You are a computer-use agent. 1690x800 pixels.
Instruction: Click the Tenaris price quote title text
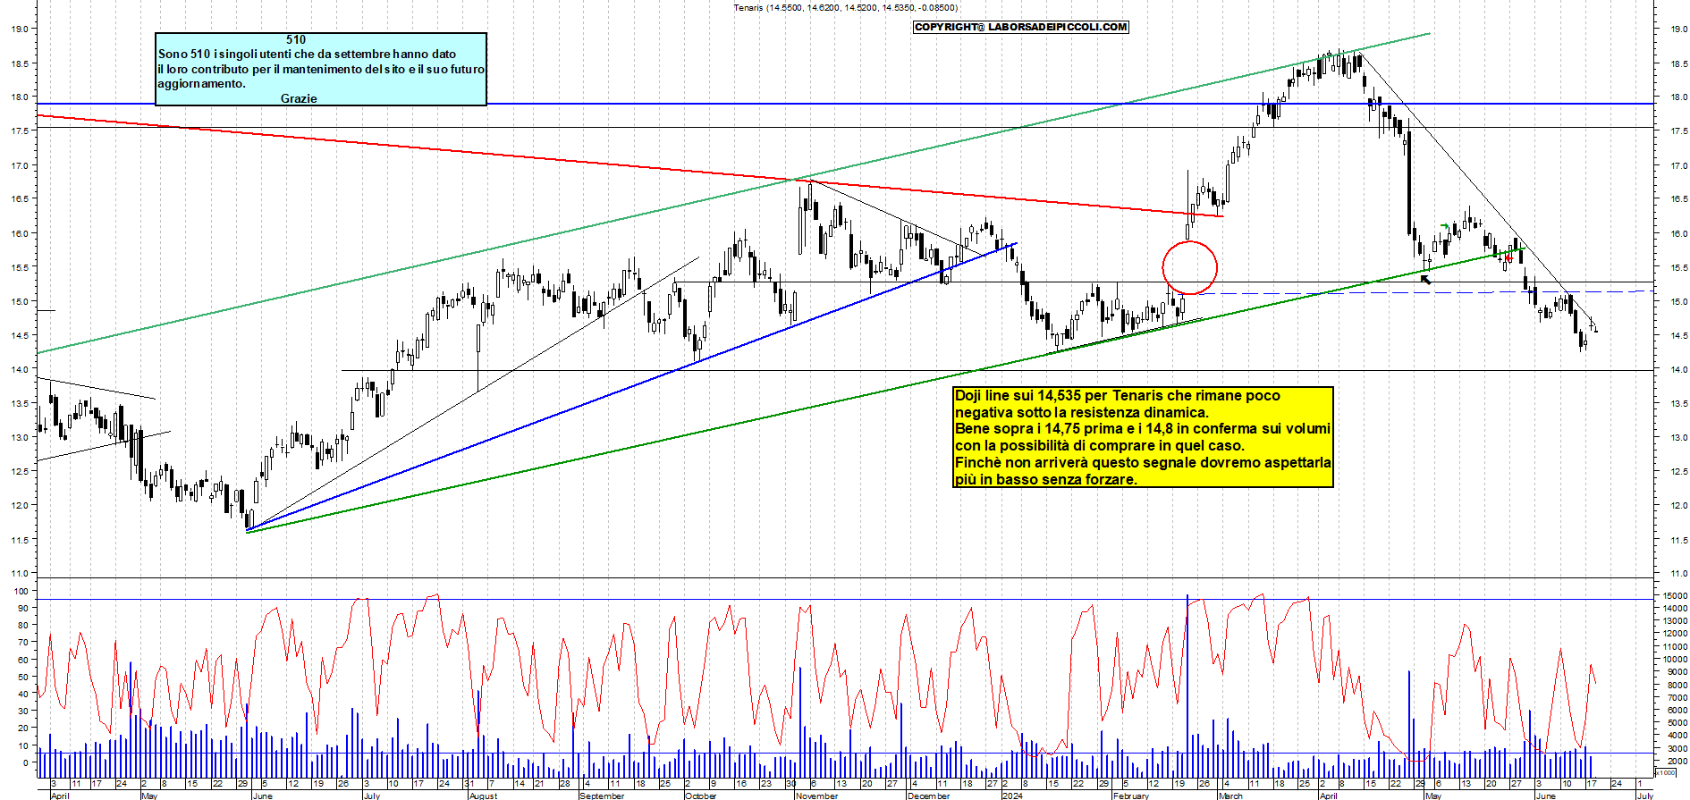point(845,8)
